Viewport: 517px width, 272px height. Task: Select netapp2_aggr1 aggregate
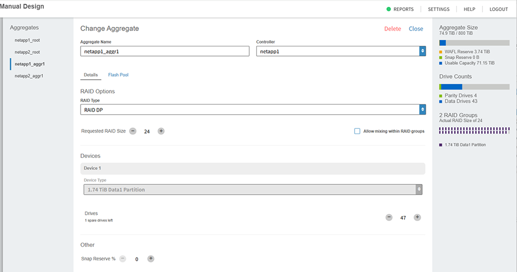pos(29,76)
